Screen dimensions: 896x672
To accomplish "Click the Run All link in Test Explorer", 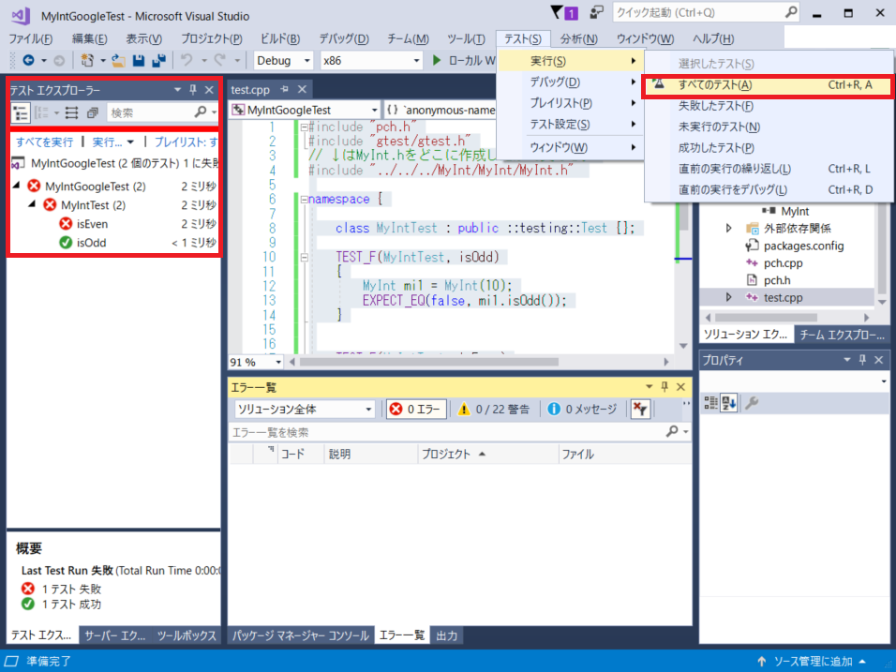I will click(x=45, y=142).
